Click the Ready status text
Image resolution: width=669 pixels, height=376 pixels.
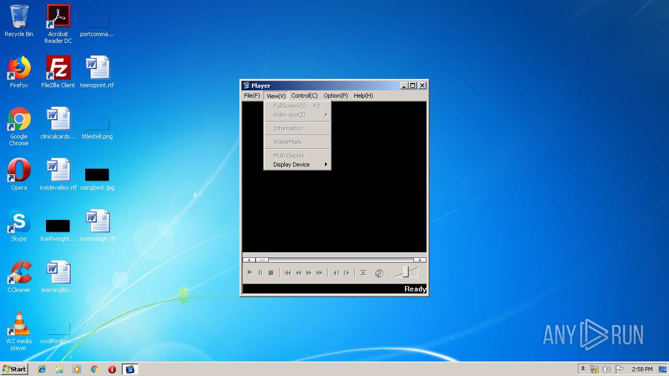click(416, 289)
